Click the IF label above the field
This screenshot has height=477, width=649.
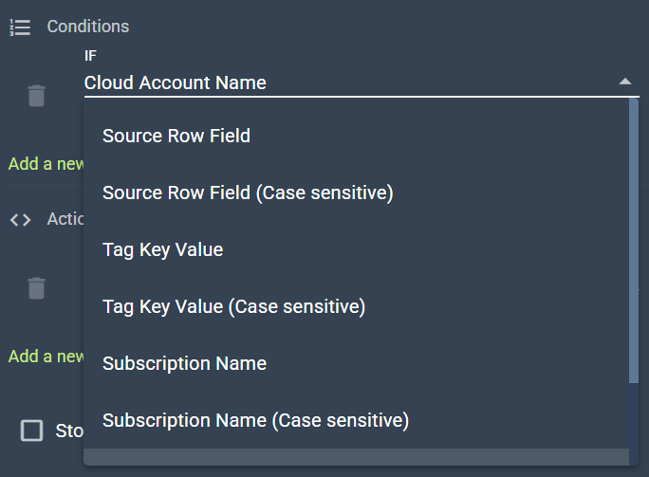(x=90, y=56)
